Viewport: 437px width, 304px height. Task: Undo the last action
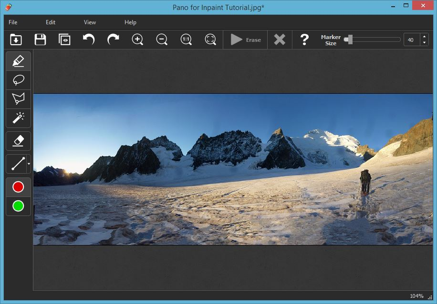pyautogui.click(x=89, y=39)
